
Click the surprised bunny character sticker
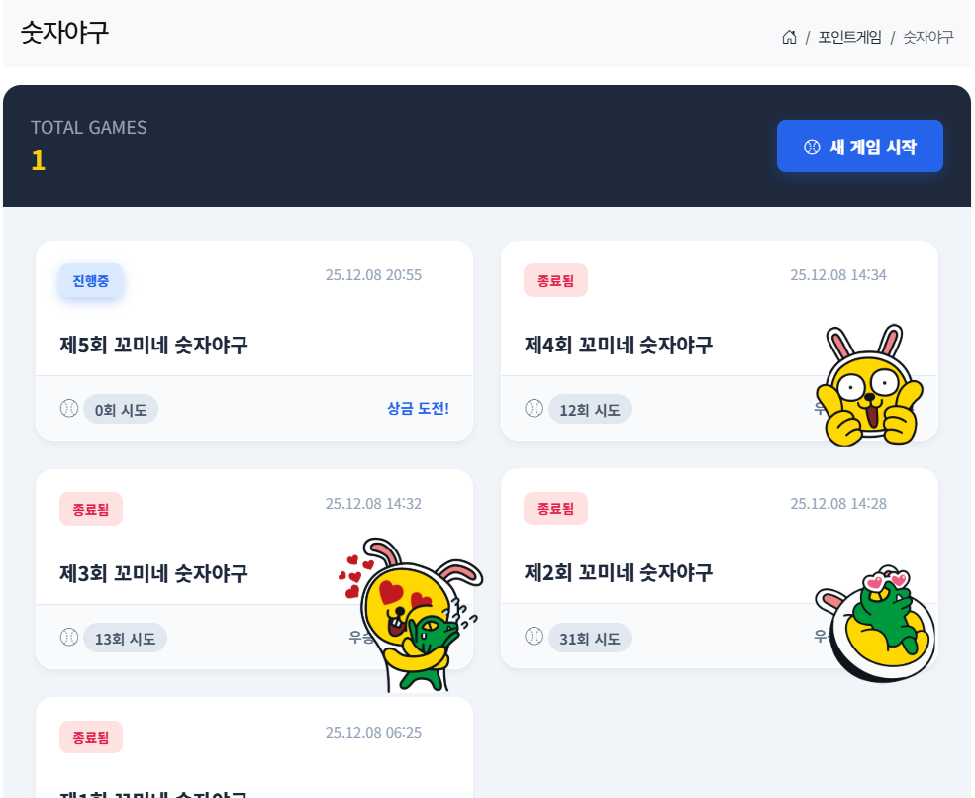pyautogui.click(x=869, y=385)
